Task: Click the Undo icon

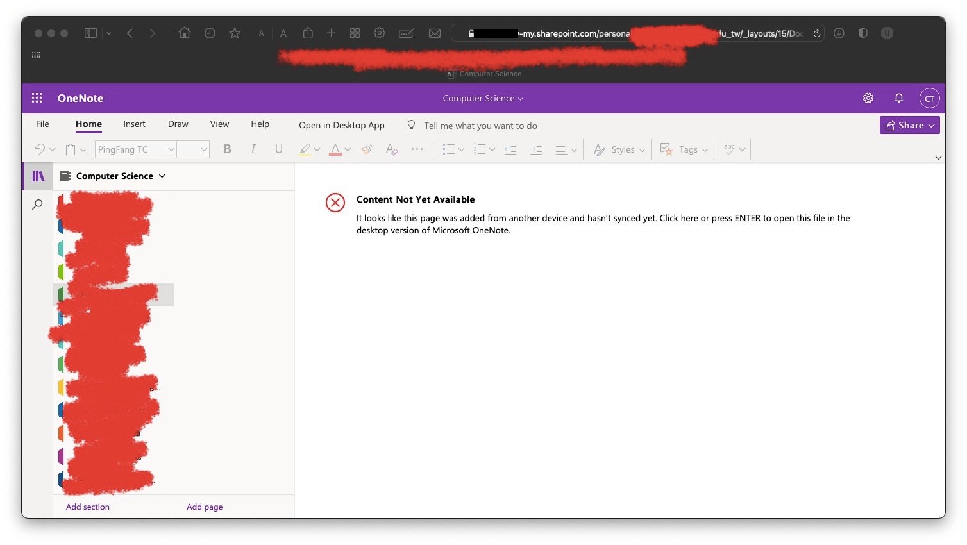Action: point(40,149)
